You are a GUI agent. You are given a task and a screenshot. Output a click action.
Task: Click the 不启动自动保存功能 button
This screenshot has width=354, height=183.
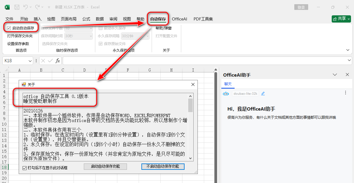tap(163, 166)
